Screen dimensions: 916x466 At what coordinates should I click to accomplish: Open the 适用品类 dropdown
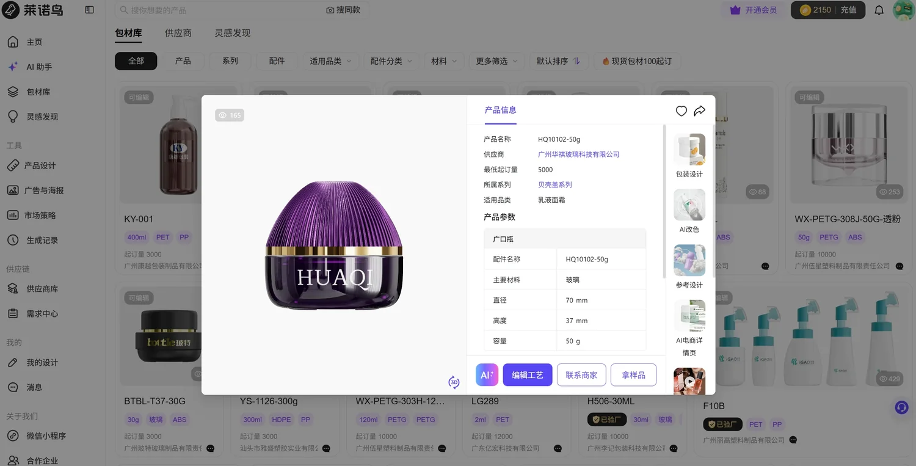coord(330,61)
